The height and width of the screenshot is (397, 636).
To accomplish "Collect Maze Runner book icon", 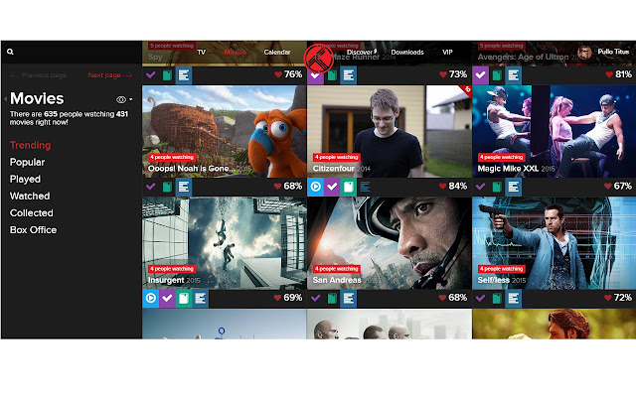I will 332,75.
